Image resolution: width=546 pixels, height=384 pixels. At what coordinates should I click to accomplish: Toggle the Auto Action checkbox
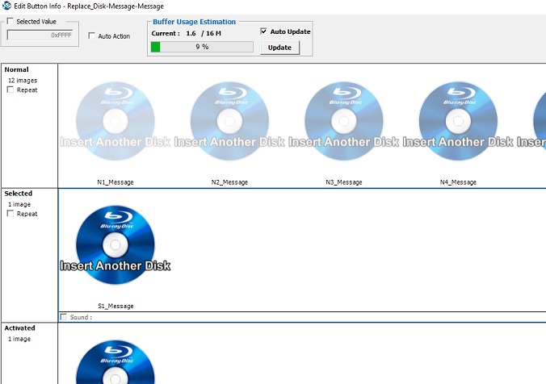pos(91,35)
